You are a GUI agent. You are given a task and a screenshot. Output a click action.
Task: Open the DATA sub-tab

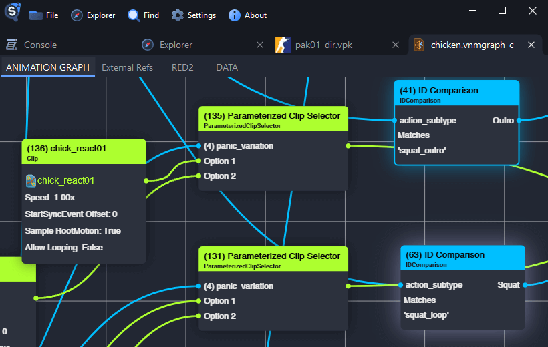click(227, 67)
